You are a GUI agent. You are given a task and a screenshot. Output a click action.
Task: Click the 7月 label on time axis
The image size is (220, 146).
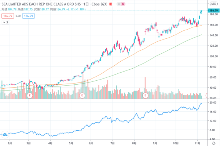[113, 143]
